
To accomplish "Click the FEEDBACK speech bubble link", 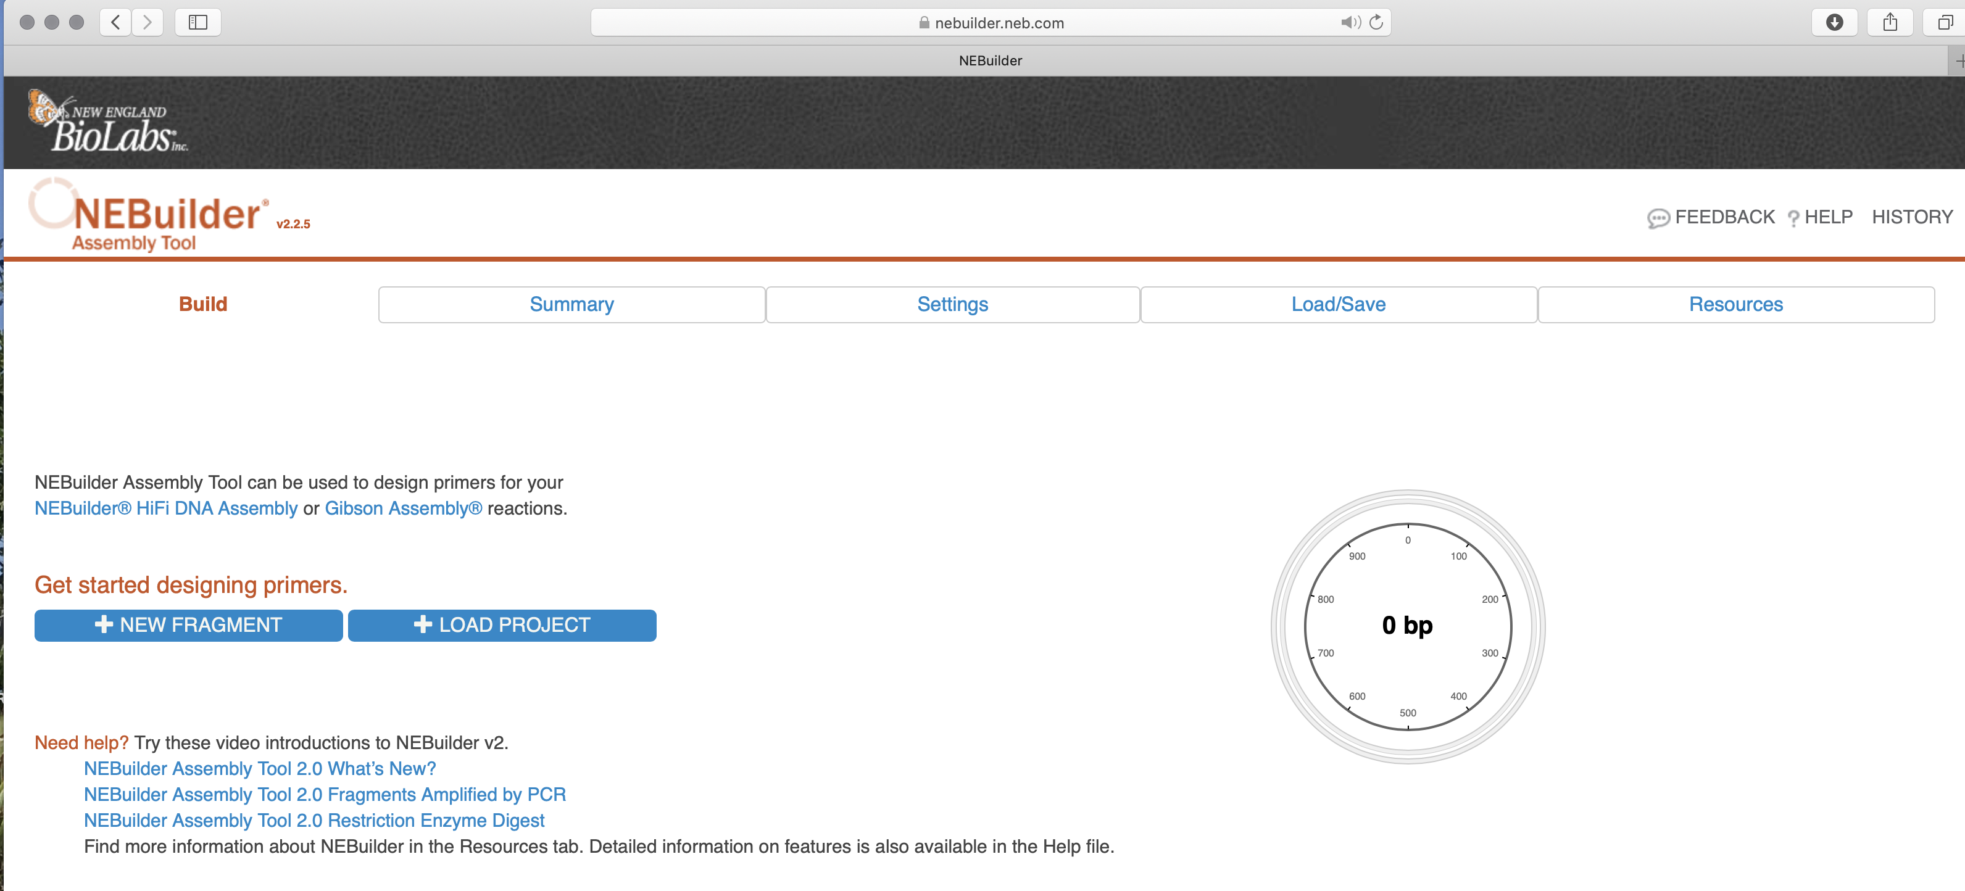I will point(1711,217).
